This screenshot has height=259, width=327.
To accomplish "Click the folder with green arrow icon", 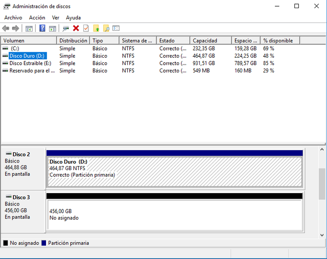I will [96, 28].
